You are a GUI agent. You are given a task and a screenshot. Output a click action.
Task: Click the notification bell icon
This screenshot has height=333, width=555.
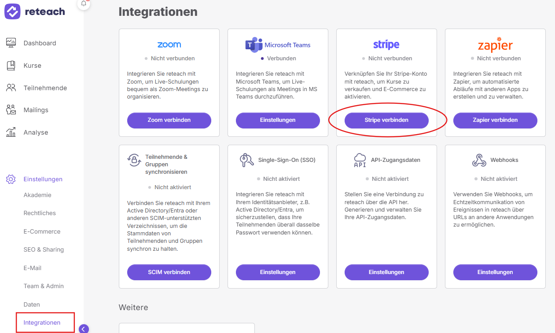tap(84, 4)
